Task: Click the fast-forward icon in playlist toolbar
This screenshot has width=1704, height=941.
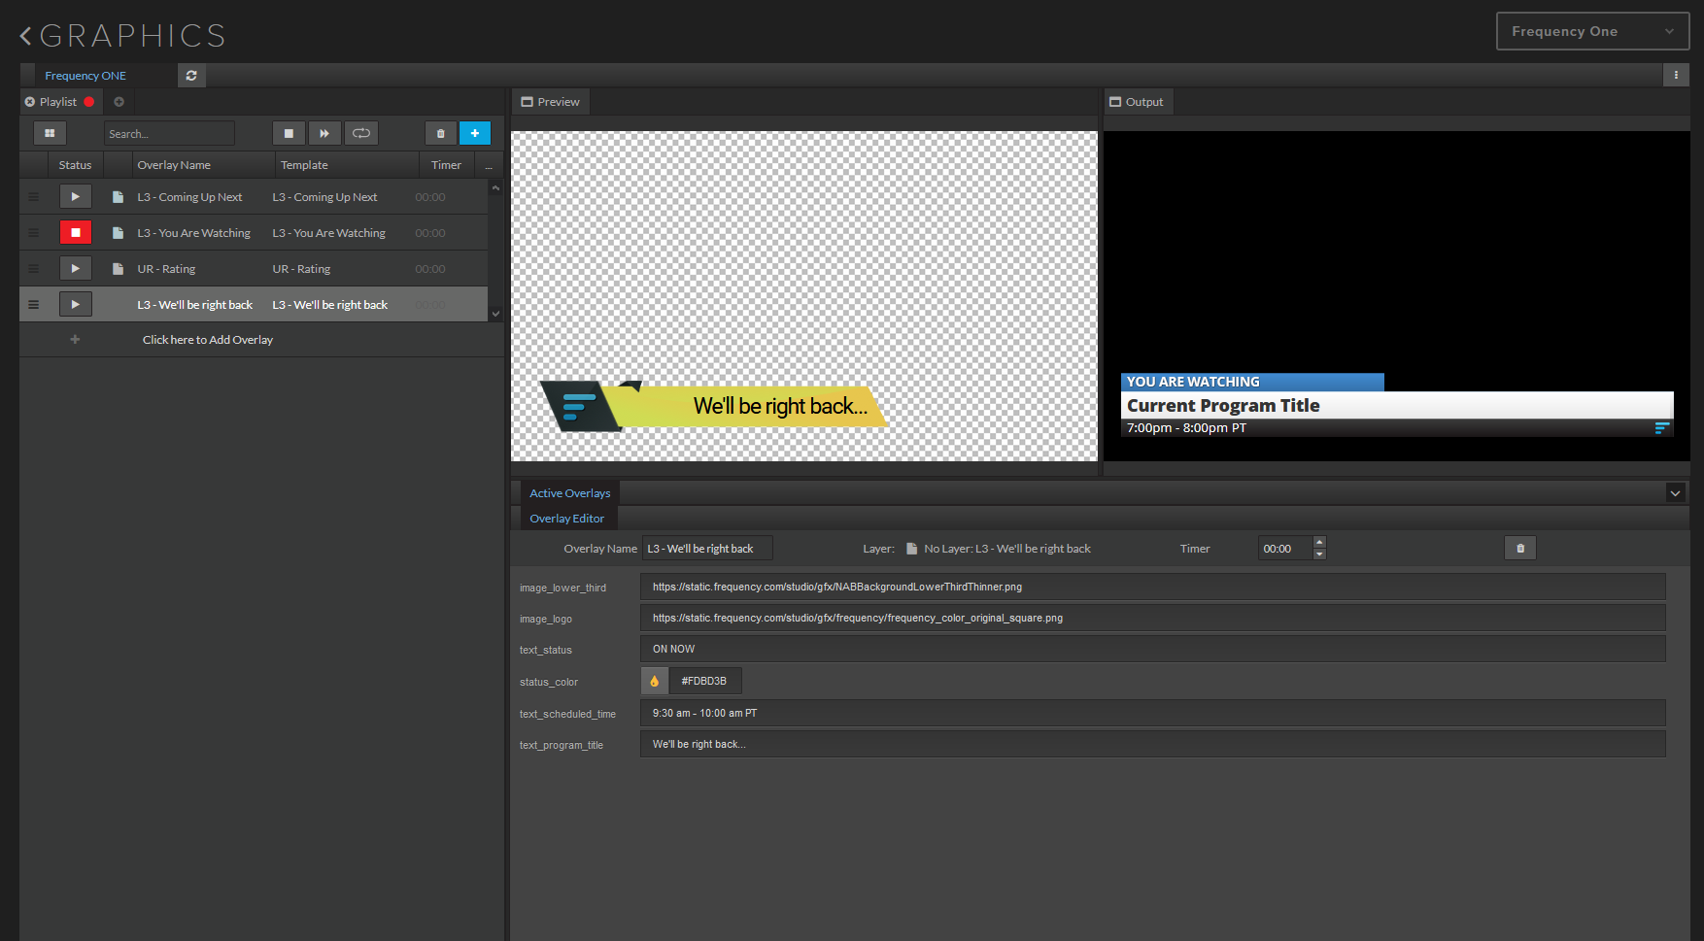Action: click(x=324, y=133)
